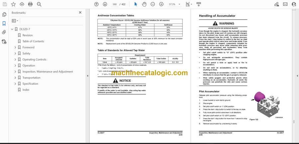Viewport: 299px width, 144px height.
Task: Open the document security lock panel
Action: pyautogui.click(x=4, y=41)
